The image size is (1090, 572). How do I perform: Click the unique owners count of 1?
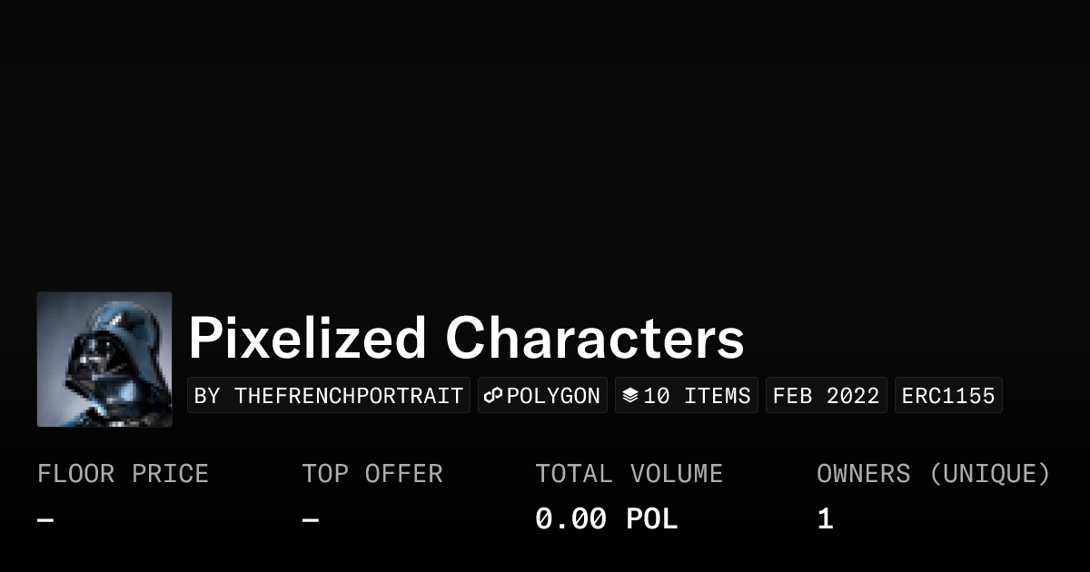click(x=825, y=519)
